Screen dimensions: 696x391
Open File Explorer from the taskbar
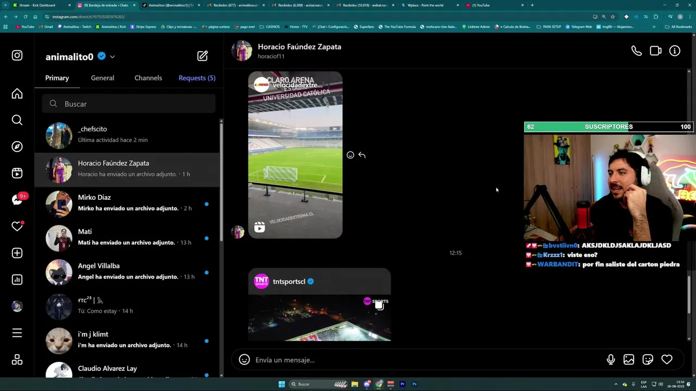(x=355, y=384)
